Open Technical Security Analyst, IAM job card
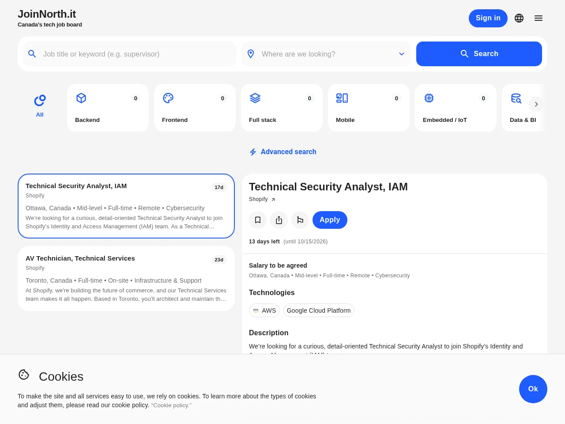565x424 pixels. (x=126, y=206)
